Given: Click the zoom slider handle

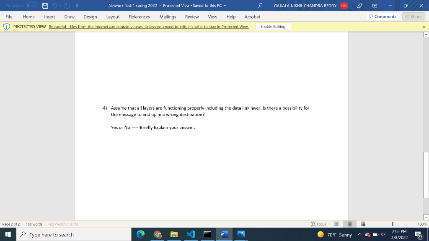Looking at the screenshot, I should 392,224.
